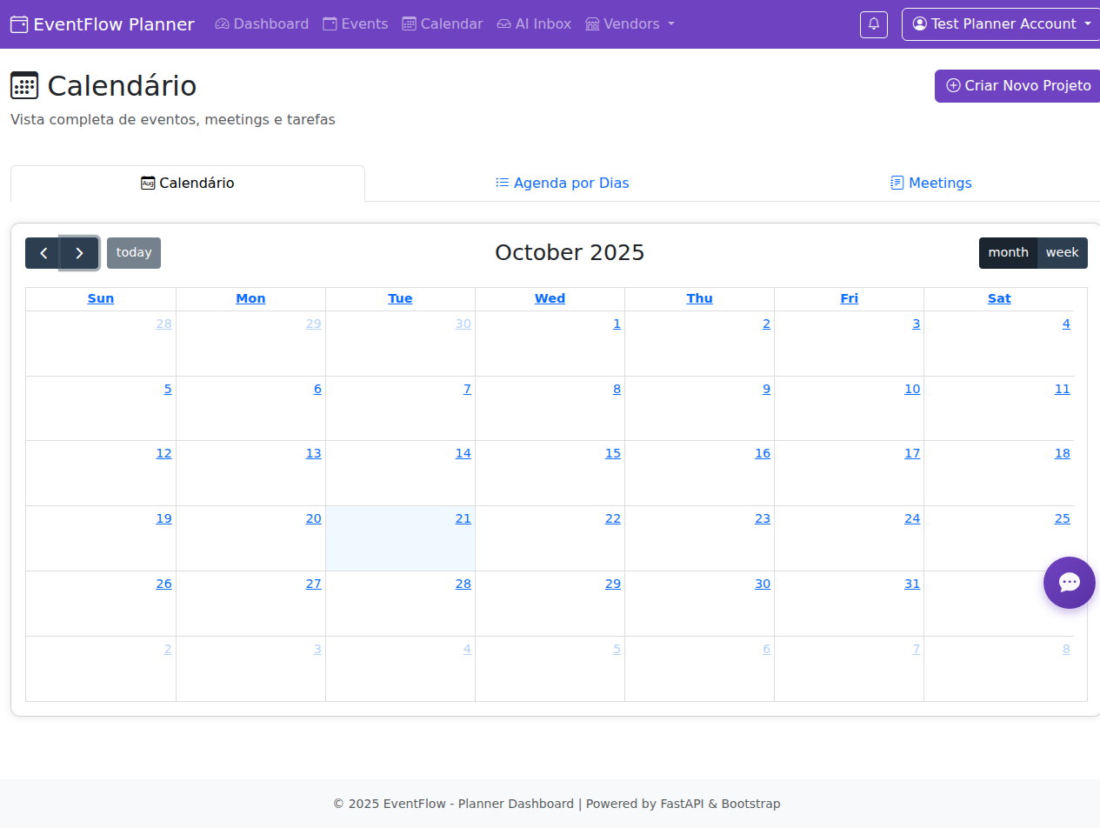Open the purple chat bubble widget
The height and width of the screenshot is (828, 1100).
[1069, 583]
